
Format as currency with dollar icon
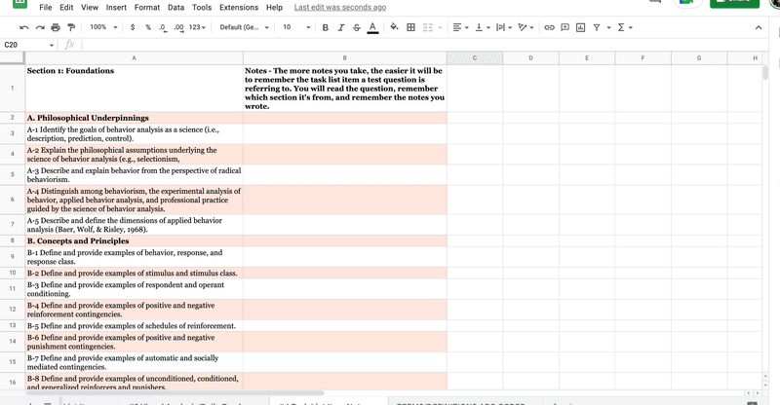pyautogui.click(x=133, y=27)
